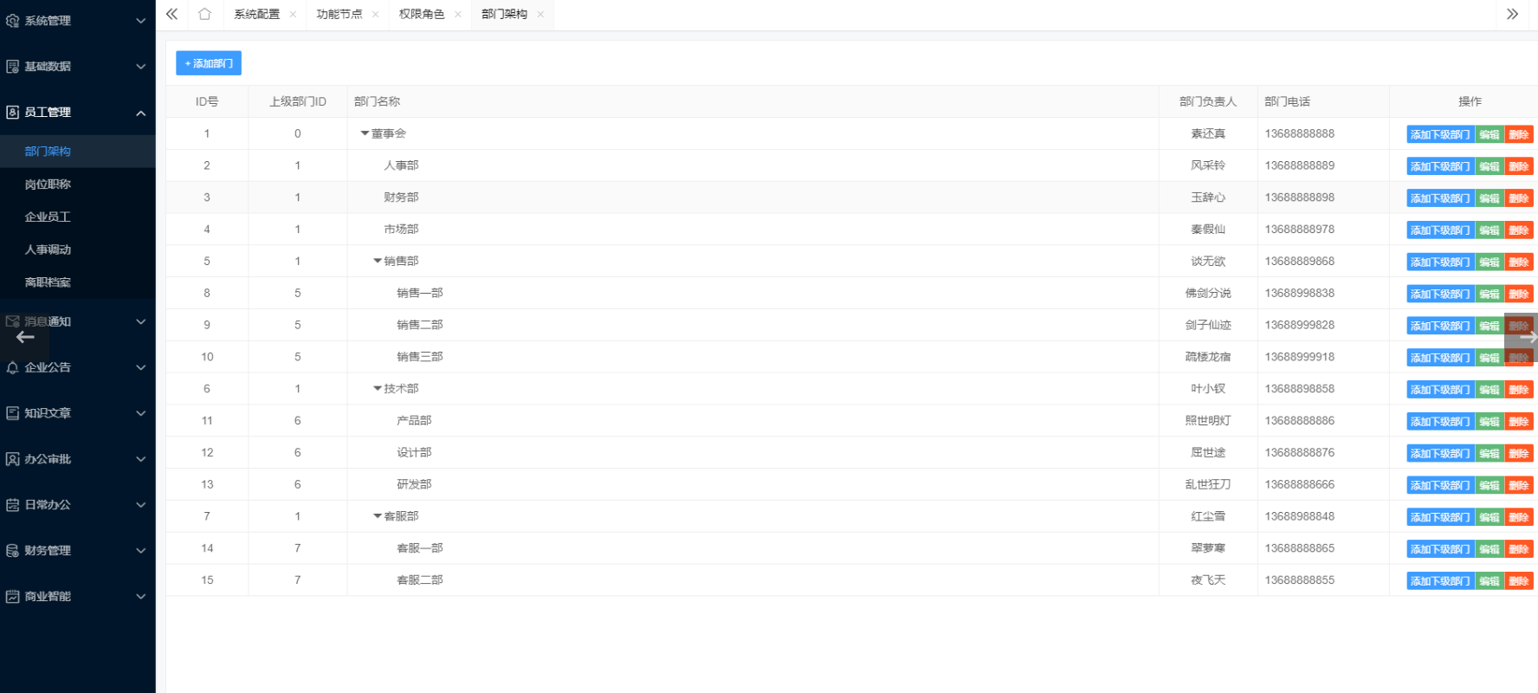The height and width of the screenshot is (693, 1538).
Task: Edit the 技术部 row
Action: [x=1490, y=390]
